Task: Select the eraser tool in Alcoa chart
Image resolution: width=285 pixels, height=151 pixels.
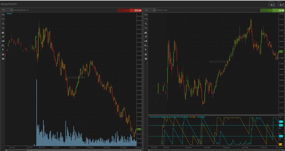Action: pyautogui.click(x=146, y=54)
